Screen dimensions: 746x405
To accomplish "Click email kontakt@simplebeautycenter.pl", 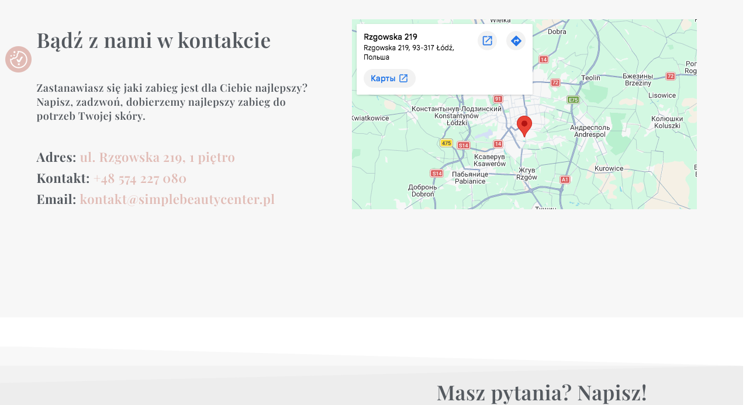I will pyautogui.click(x=177, y=199).
